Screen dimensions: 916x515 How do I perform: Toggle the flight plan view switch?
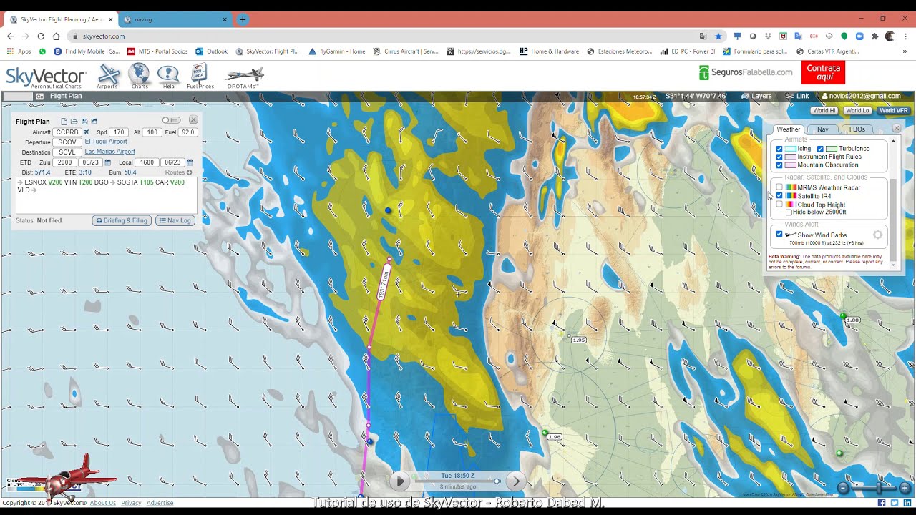171,120
